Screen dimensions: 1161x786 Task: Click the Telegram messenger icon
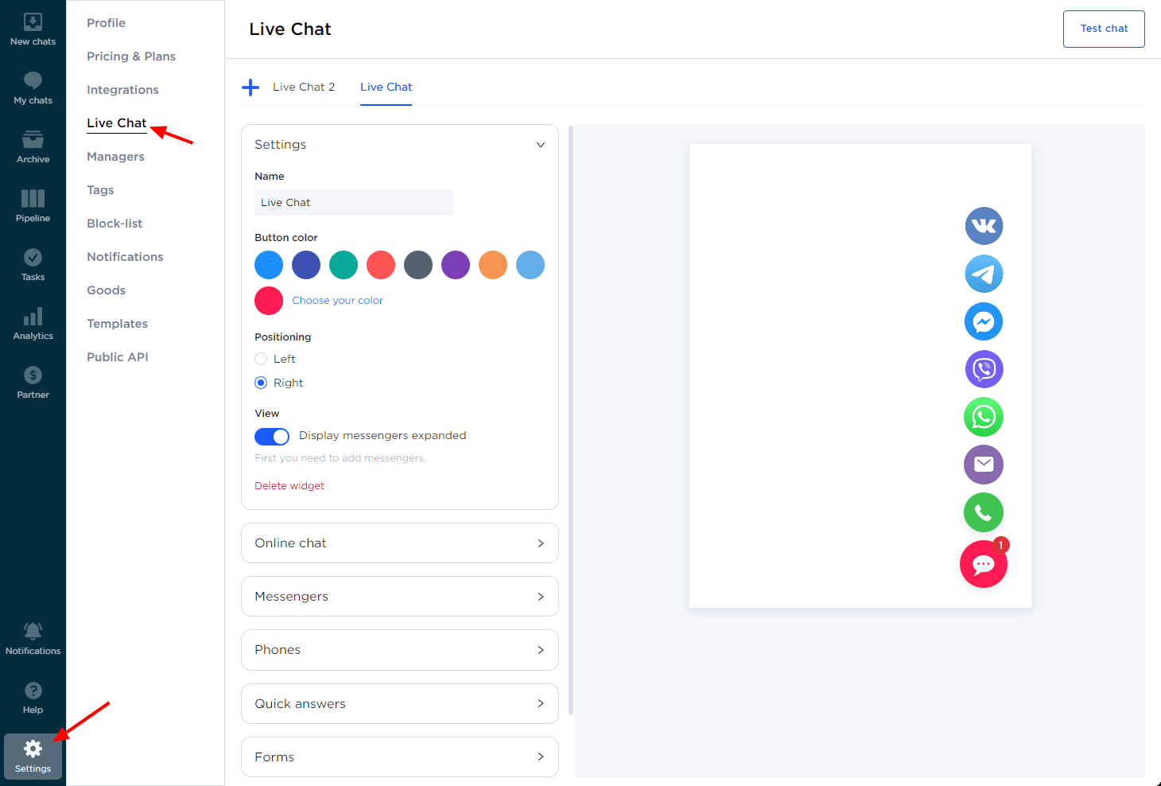pos(984,274)
